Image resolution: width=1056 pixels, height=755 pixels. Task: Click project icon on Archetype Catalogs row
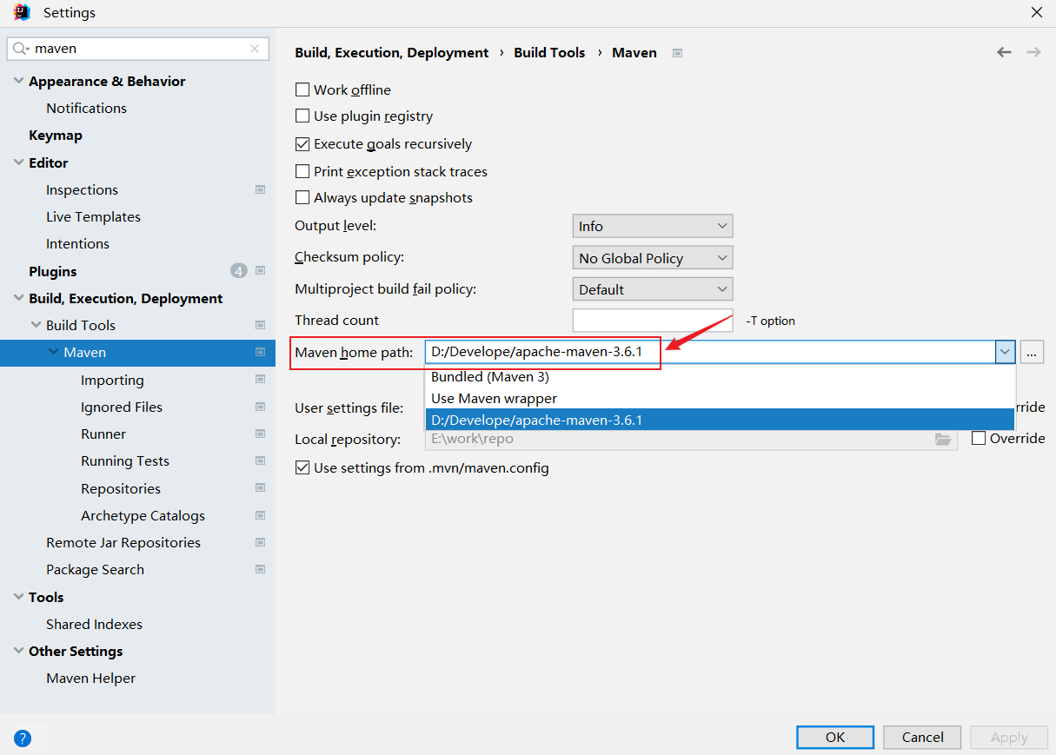tap(260, 515)
